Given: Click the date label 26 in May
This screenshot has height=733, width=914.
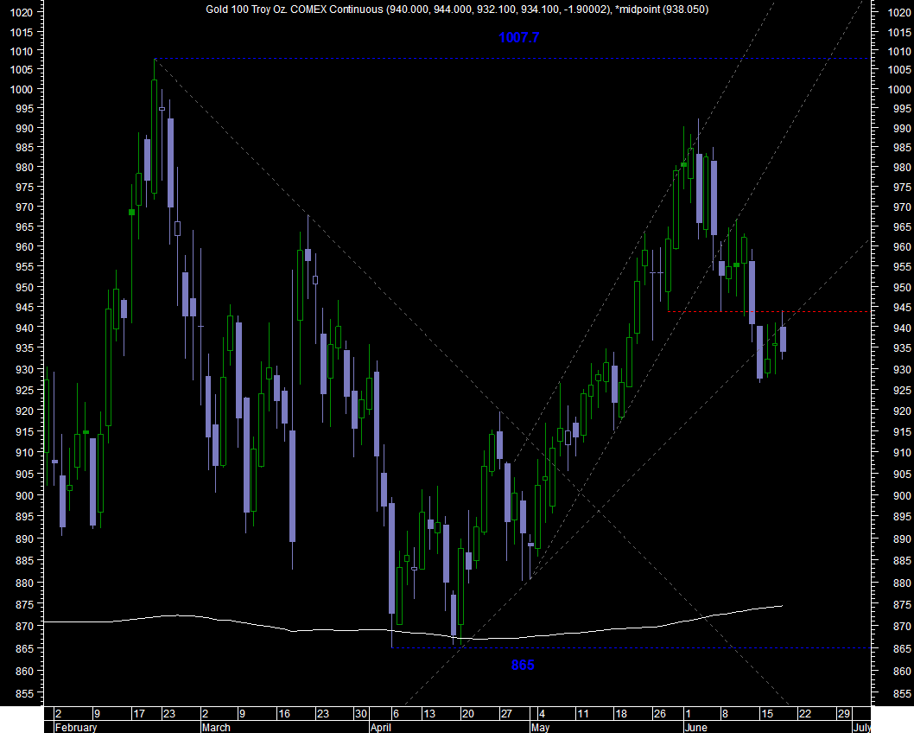Looking at the screenshot, I should (x=659, y=714).
